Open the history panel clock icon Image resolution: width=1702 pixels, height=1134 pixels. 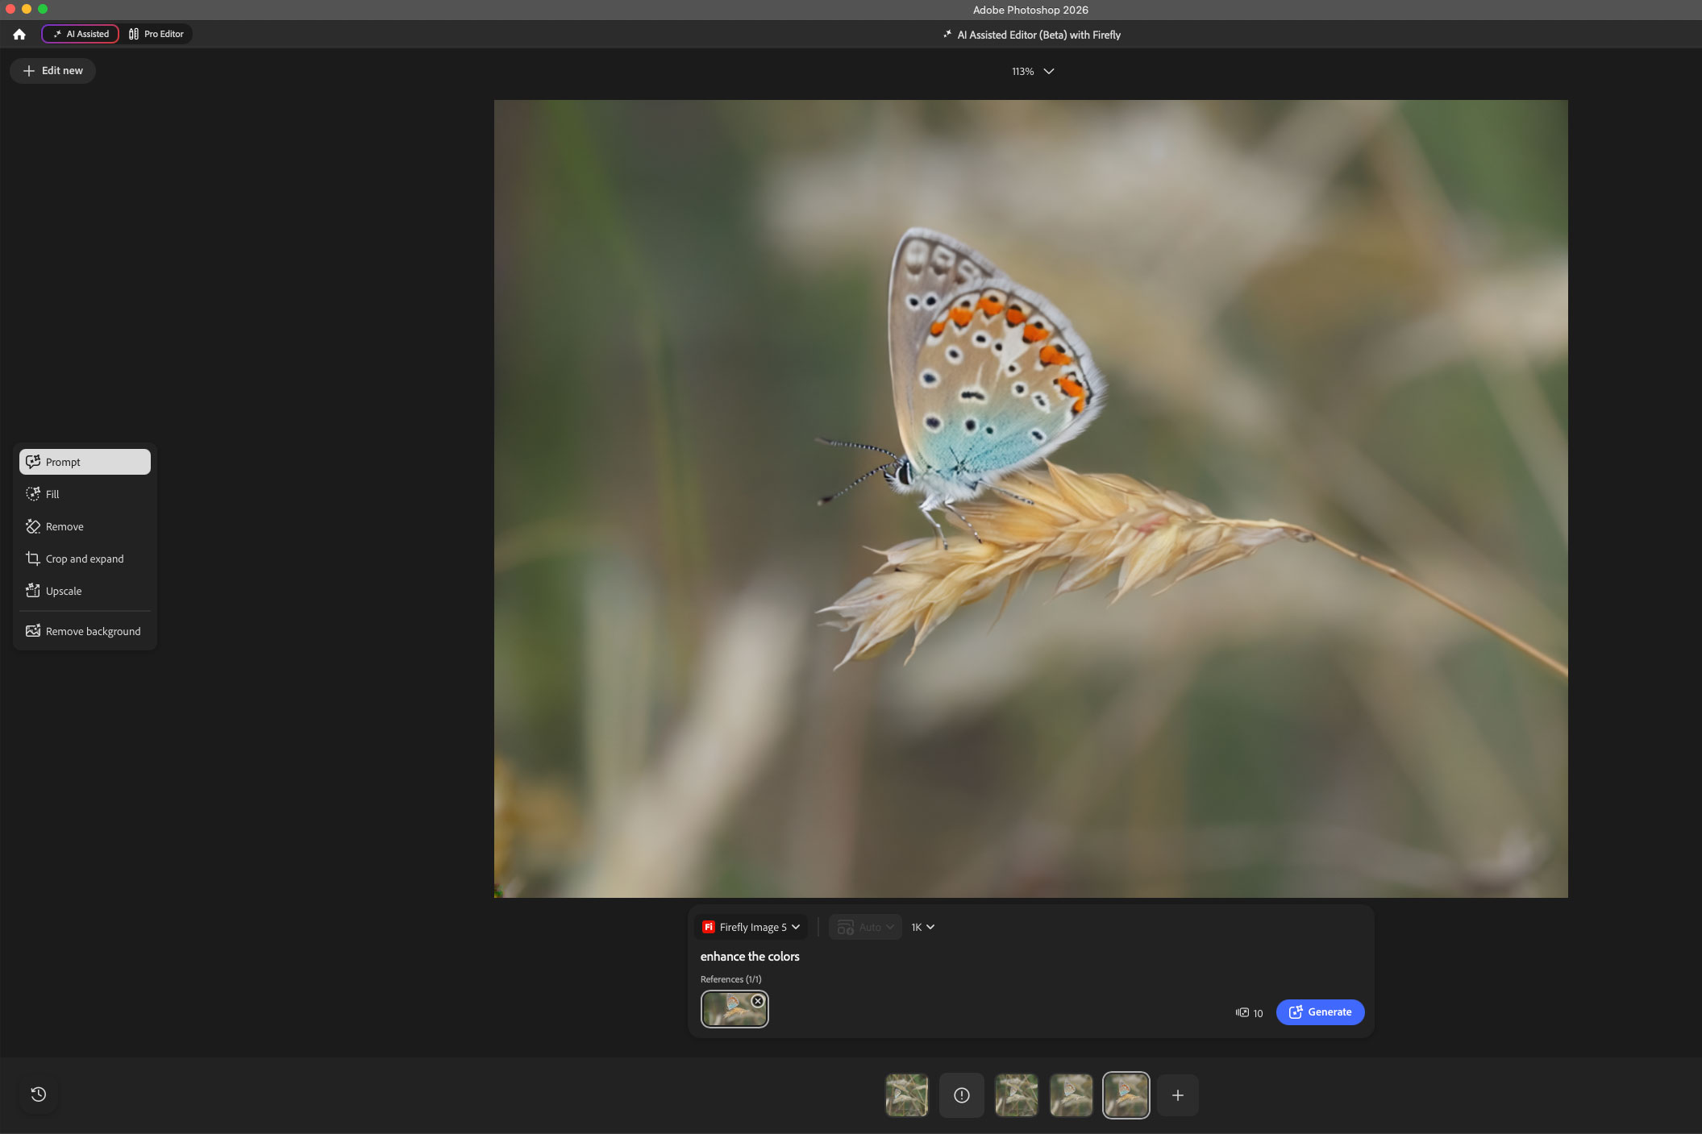[38, 1095]
